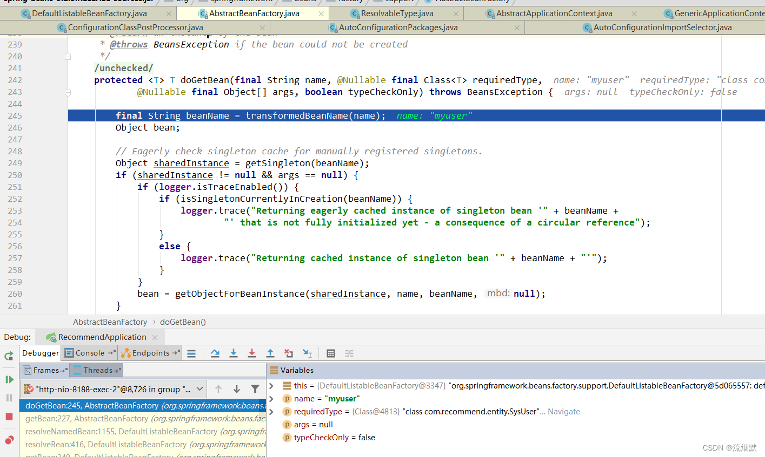Click doGetBean() in the breadcrumb

[x=183, y=322]
